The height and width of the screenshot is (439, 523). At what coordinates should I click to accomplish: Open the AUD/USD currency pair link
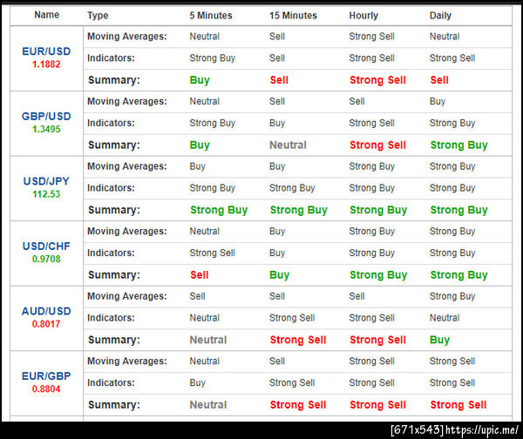(46, 311)
